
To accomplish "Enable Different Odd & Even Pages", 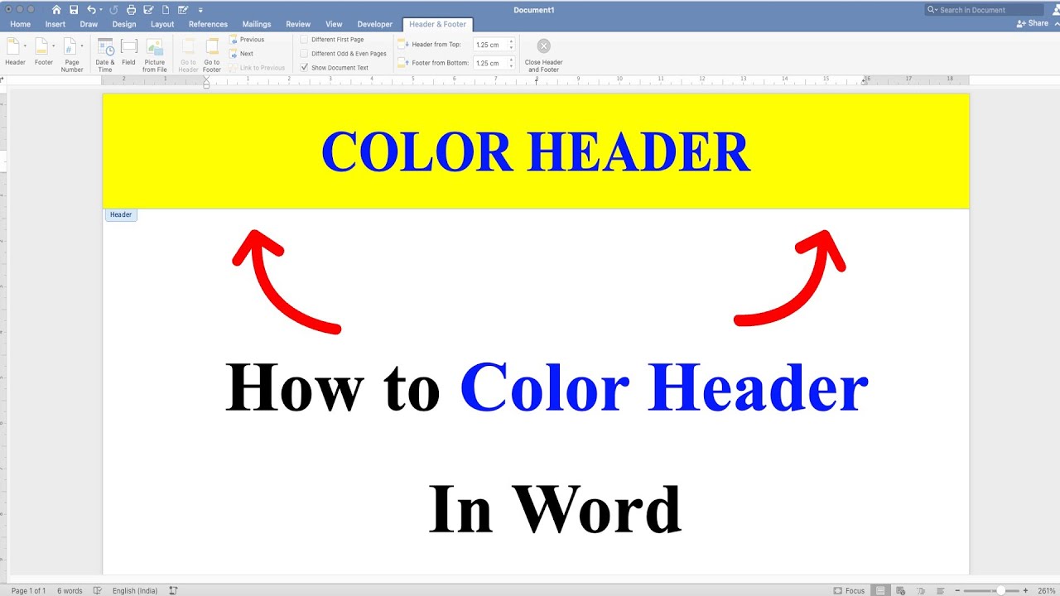I will coord(304,54).
